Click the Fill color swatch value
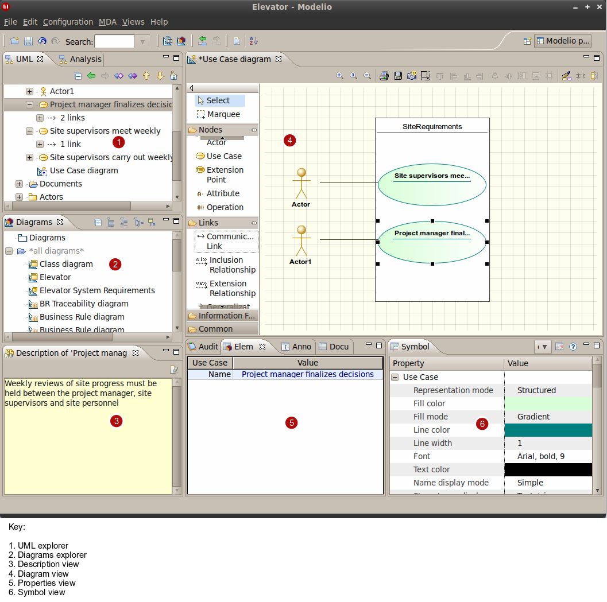The height and width of the screenshot is (602, 607). pyautogui.click(x=548, y=403)
